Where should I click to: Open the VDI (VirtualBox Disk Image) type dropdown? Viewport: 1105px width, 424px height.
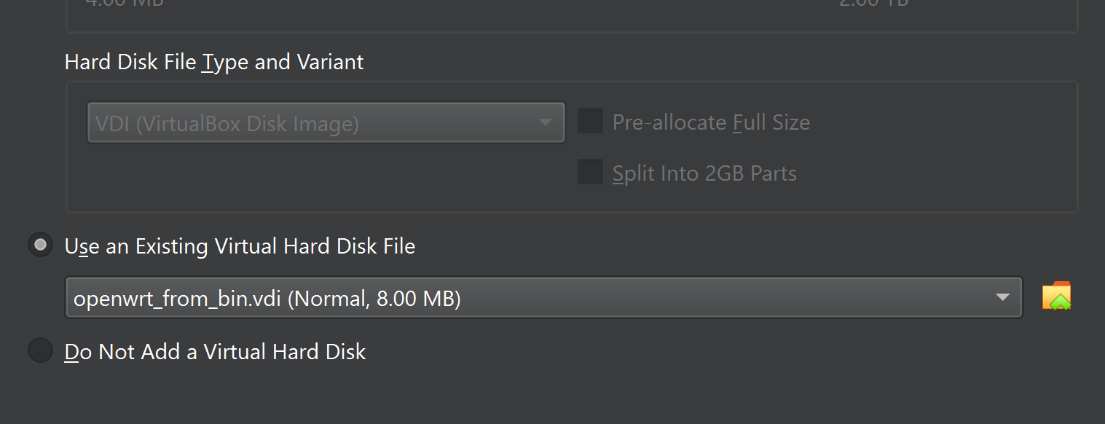[x=326, y=122]
